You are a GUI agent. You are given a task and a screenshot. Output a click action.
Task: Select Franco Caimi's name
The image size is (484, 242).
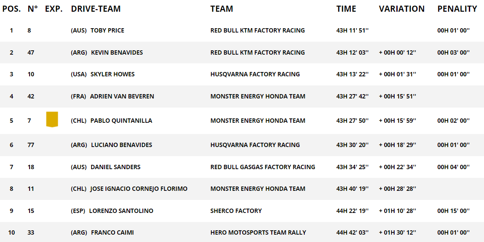tap(112, 233)
